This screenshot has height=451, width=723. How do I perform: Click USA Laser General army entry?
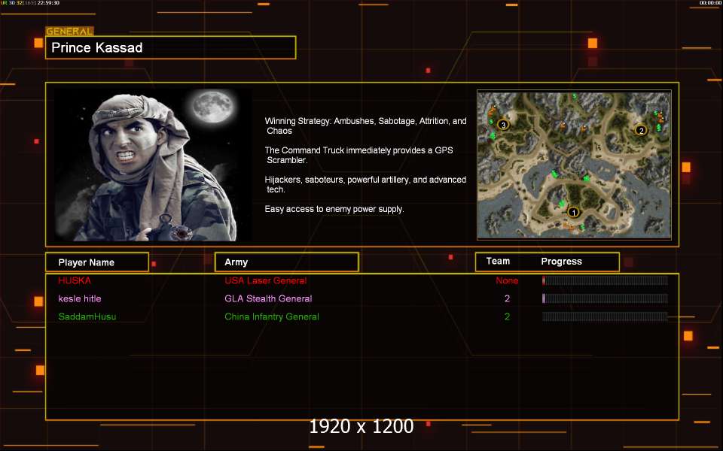point(265,280)
